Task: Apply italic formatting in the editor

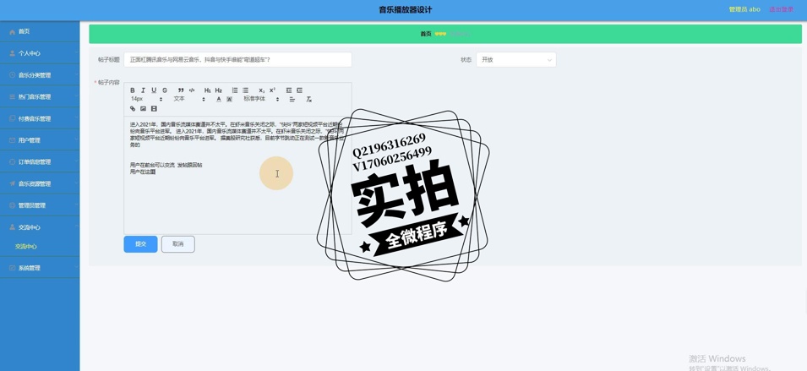Action: tap(143, 90)
